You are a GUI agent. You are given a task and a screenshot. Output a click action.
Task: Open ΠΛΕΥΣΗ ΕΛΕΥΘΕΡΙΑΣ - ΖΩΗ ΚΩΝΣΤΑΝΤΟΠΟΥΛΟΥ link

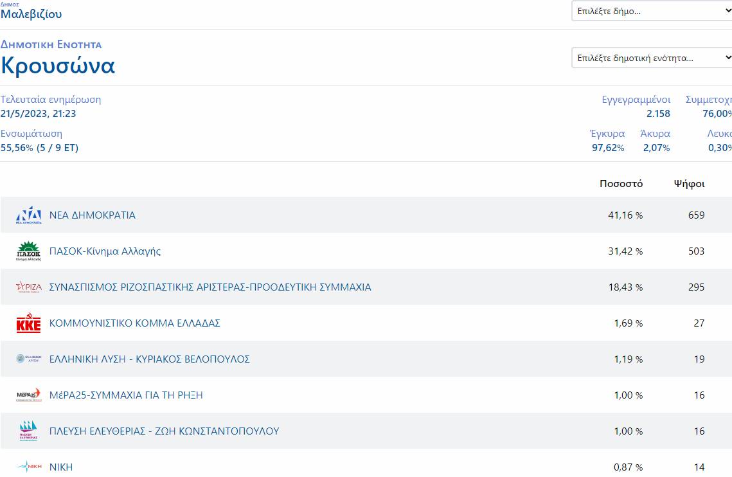(165, 431)
